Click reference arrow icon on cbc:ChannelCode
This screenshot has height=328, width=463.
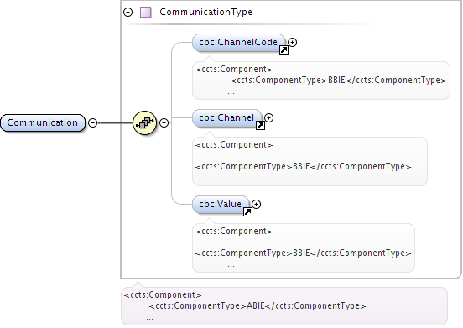pyautogui.click(x=284, y=50)
